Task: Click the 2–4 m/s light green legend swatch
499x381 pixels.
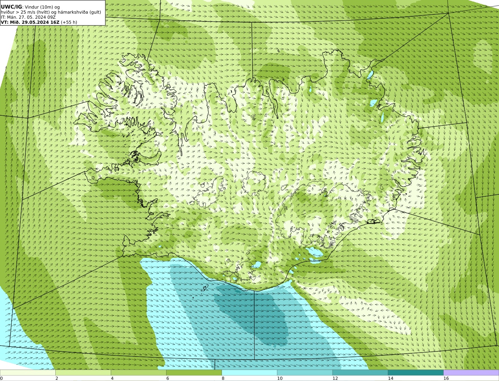Action: pyautogui.click(x=83, y=372)
